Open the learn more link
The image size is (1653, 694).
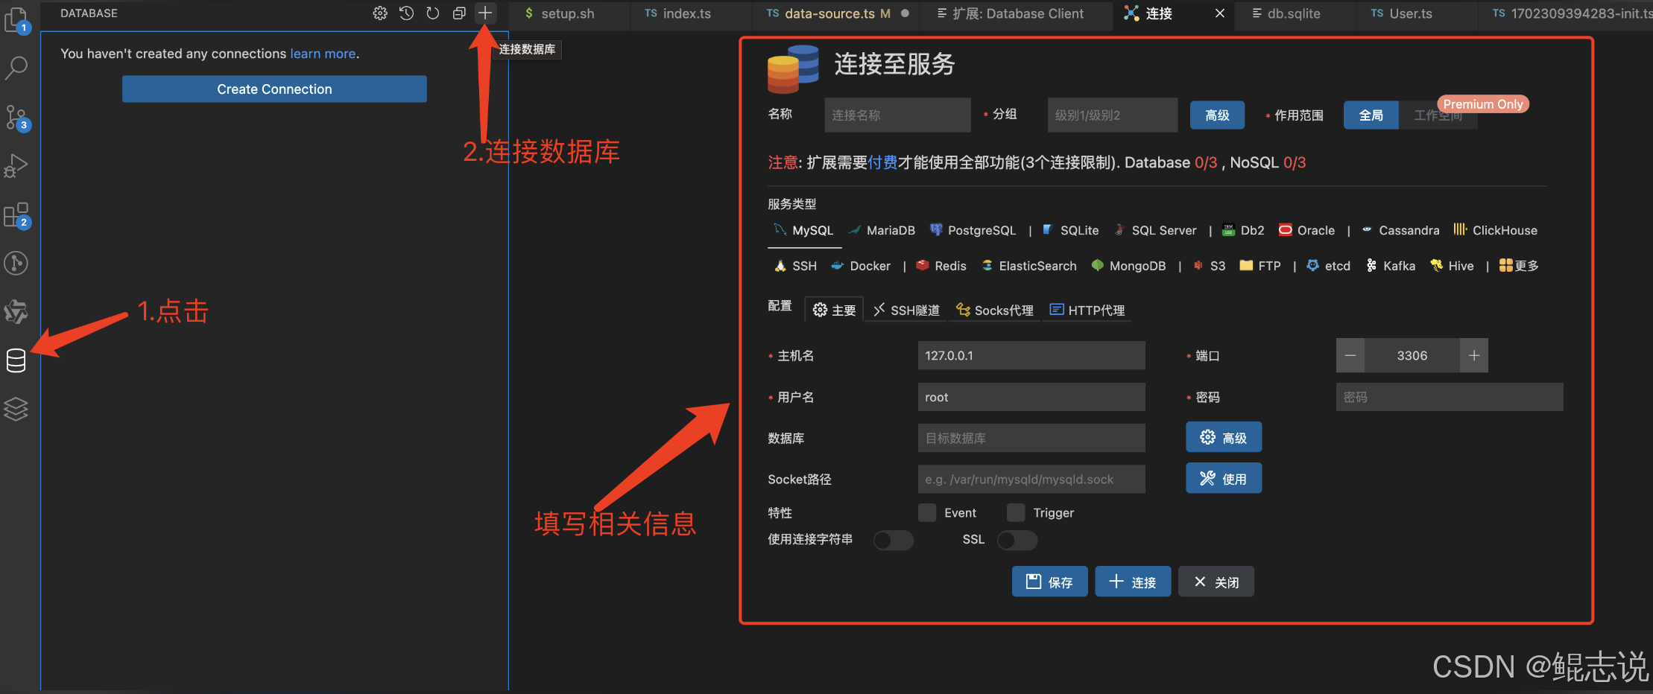click(322, 53)
